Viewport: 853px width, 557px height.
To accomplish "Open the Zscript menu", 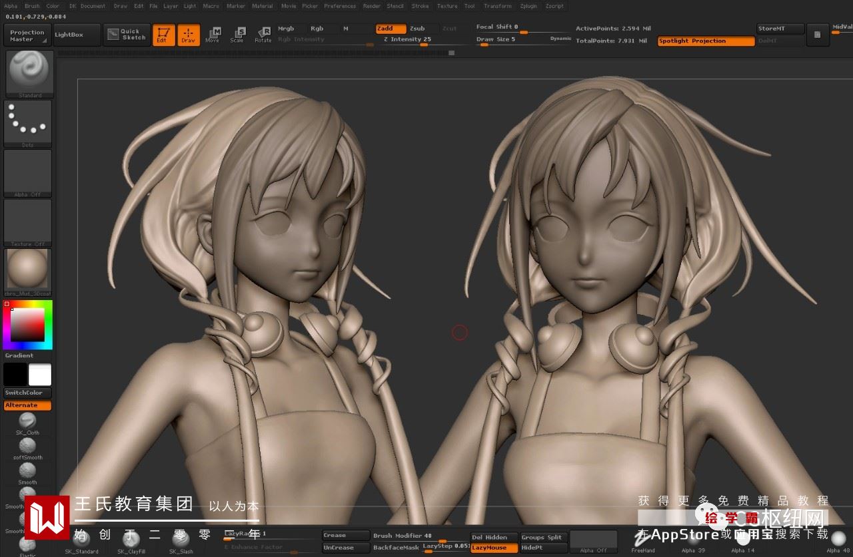I will click(x=554, y=6).
